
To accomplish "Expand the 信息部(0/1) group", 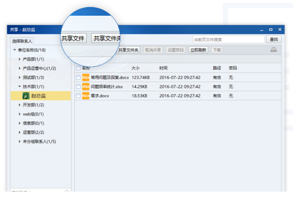I will [x=20, y=123].
